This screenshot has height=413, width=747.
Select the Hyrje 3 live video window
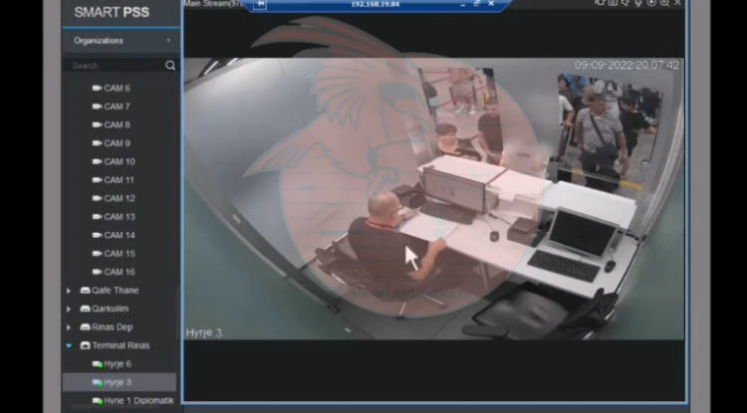click(433, 199)
